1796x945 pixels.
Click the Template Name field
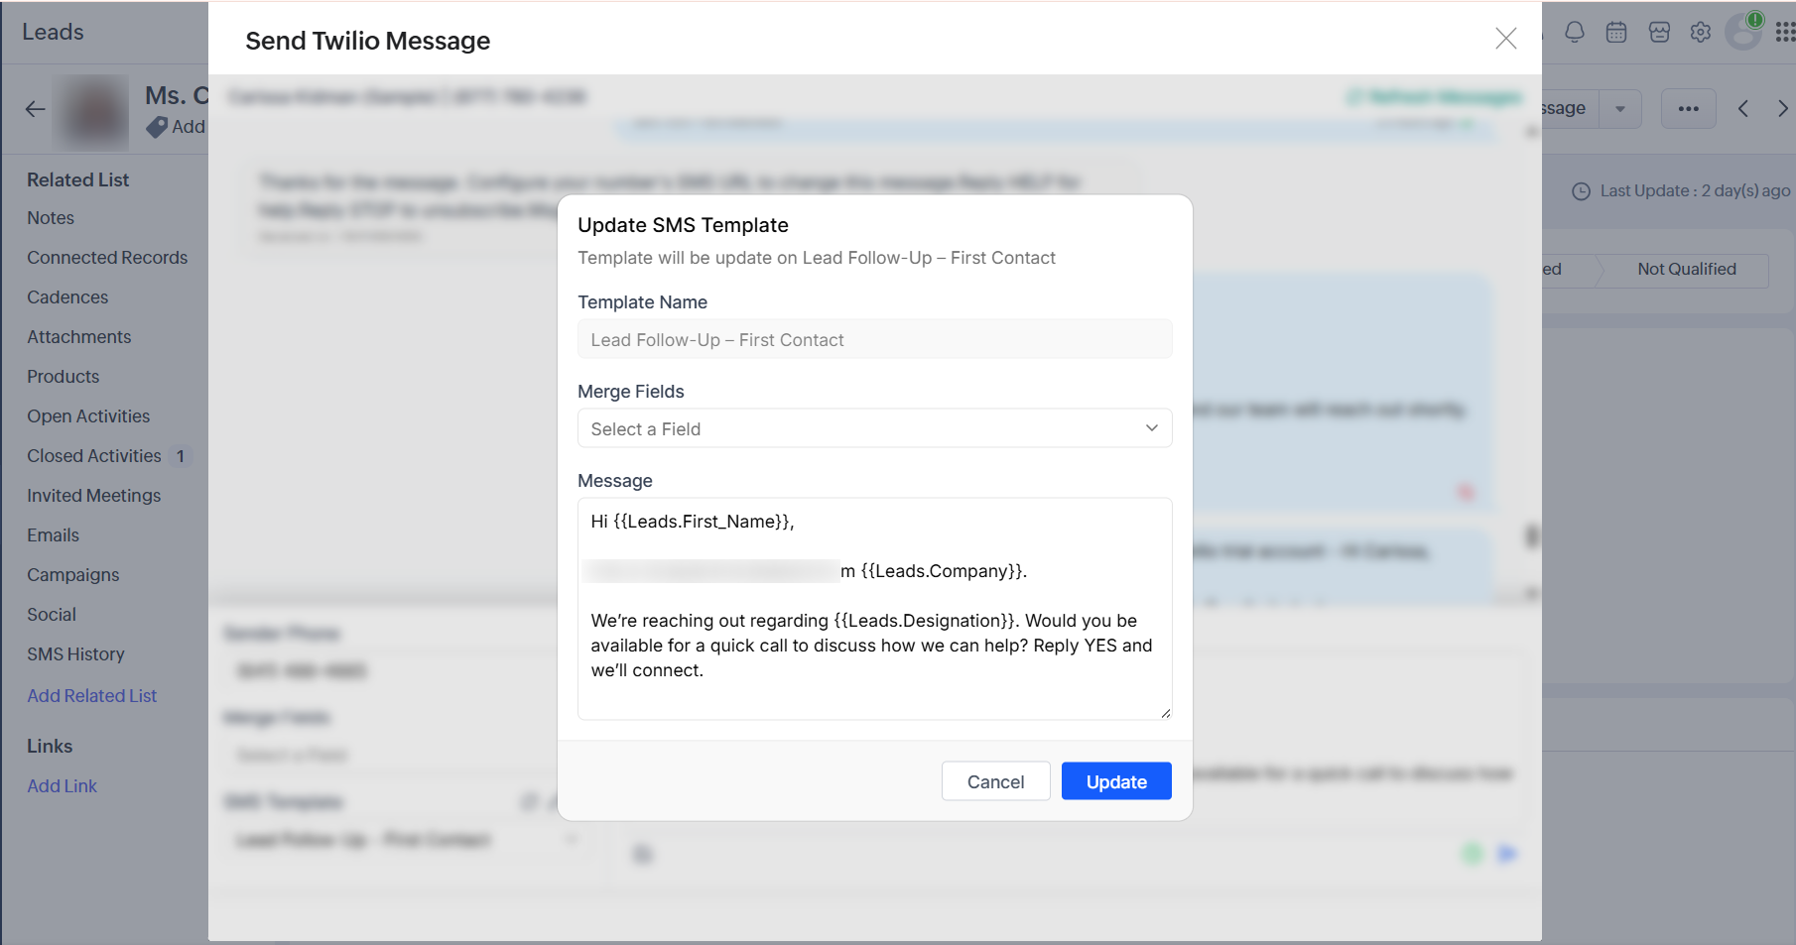pyautogui.click(x=875, y=339)
